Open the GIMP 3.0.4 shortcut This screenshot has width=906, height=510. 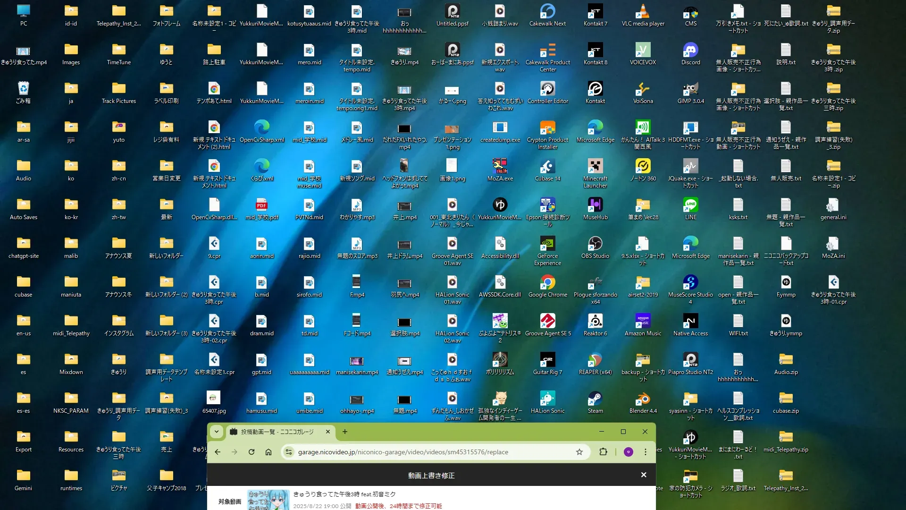[x=690, y=89]
